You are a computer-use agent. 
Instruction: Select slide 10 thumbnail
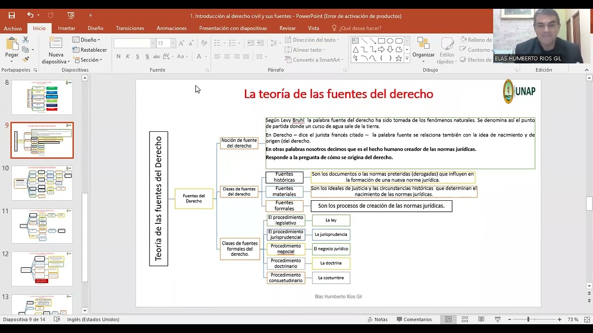pyautogui.click(x=42, y=183)
